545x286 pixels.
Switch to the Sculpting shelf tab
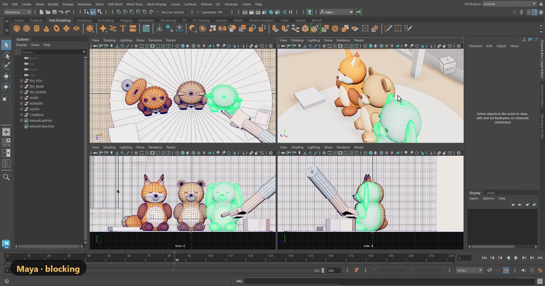pos(84,20)
